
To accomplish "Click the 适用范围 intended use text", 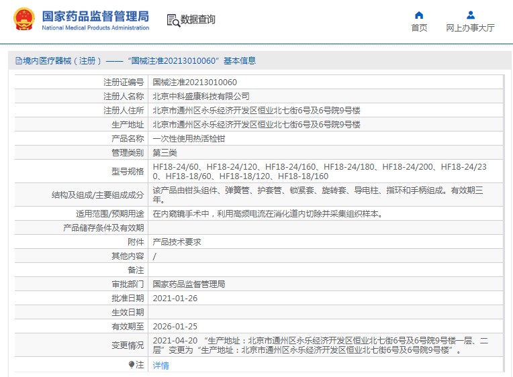I will (x=267, y=214).
